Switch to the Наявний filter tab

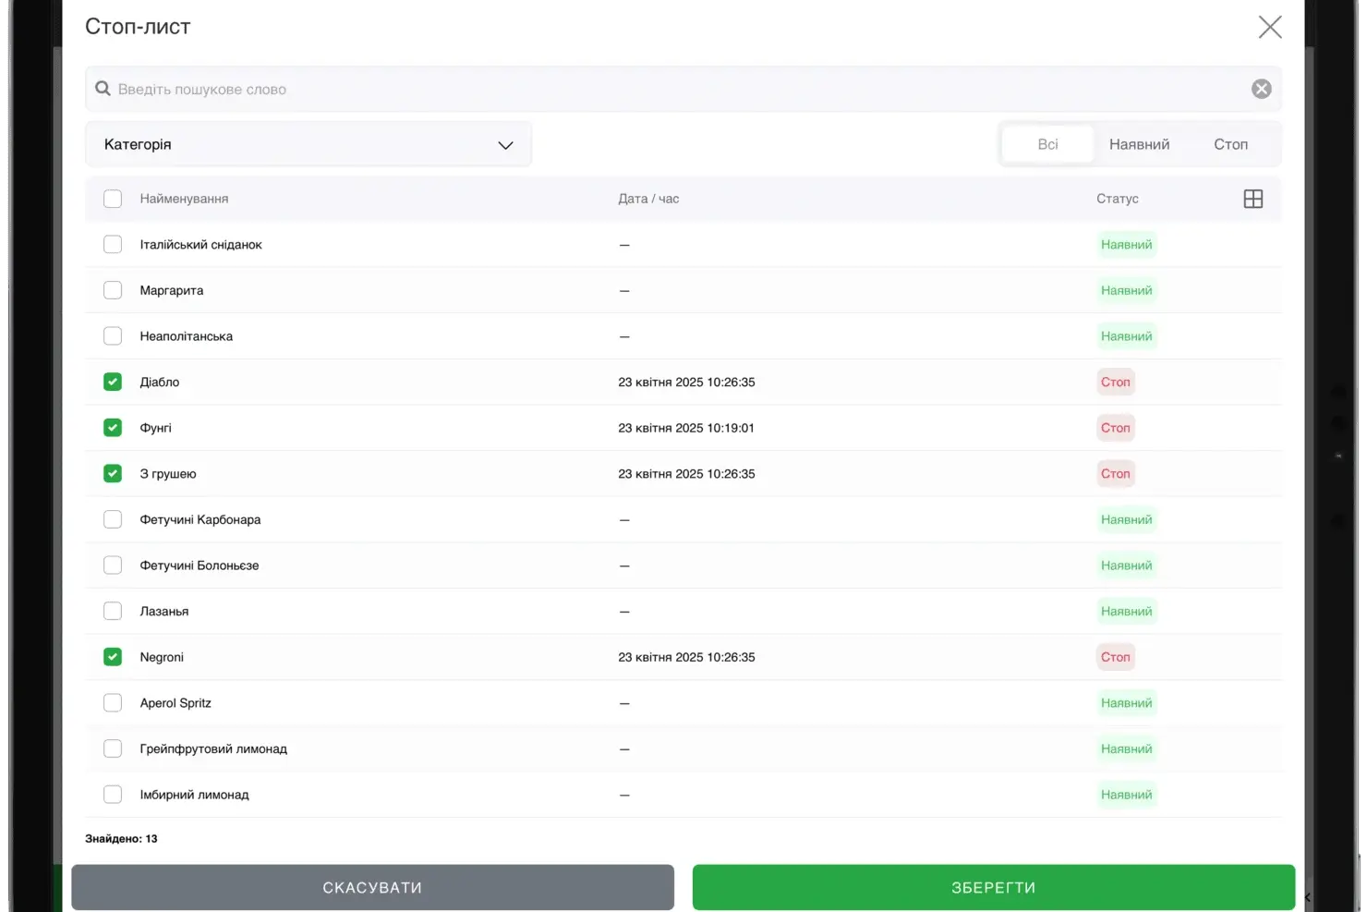1139,144
